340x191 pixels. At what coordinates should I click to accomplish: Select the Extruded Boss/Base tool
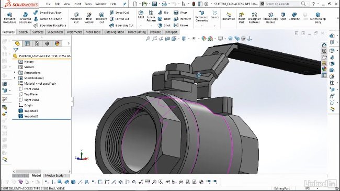[10, 18]
